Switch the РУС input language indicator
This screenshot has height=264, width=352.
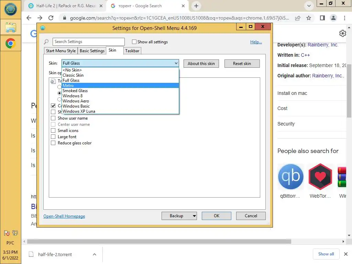tap(10, 243)
